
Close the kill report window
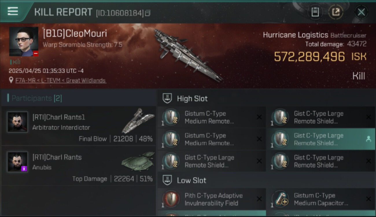[x=361, y=12]
